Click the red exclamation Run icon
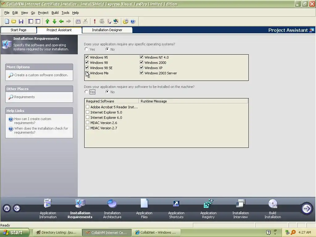The height and width of the screenshot is (237, 316). pyautogui.click(x=94, y=21)
